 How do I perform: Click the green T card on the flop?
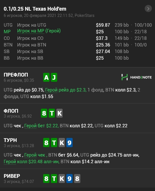click(x=52, y=113)
